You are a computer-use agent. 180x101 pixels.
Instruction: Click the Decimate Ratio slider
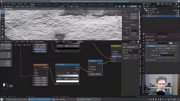[168, 48]
